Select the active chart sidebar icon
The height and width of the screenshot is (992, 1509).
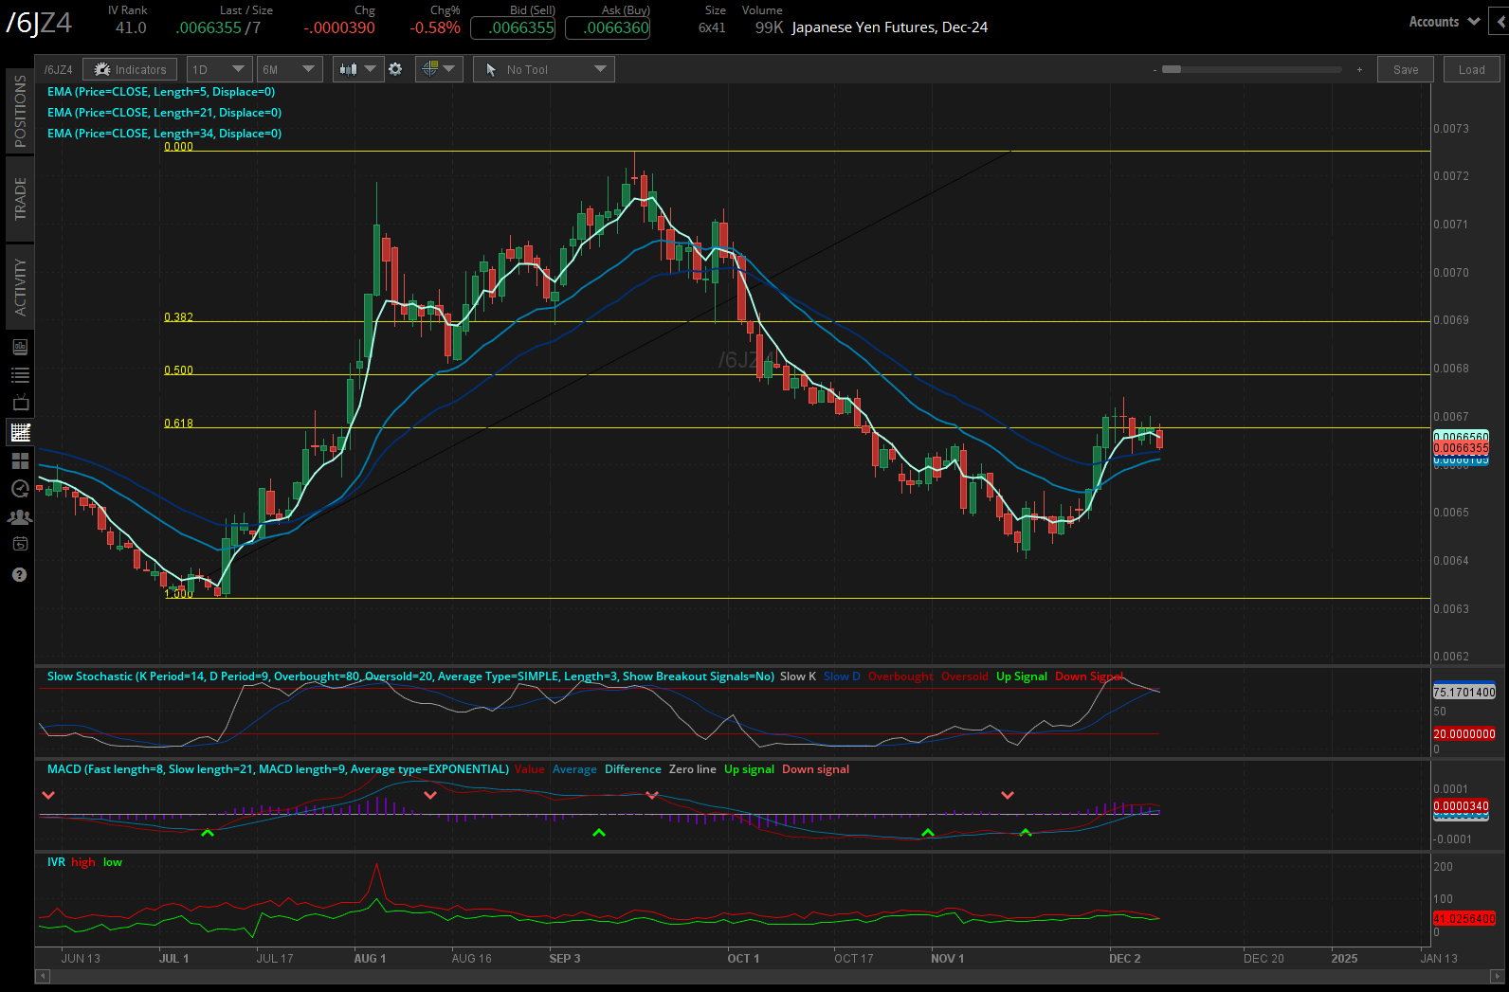(x=20, y=432)
